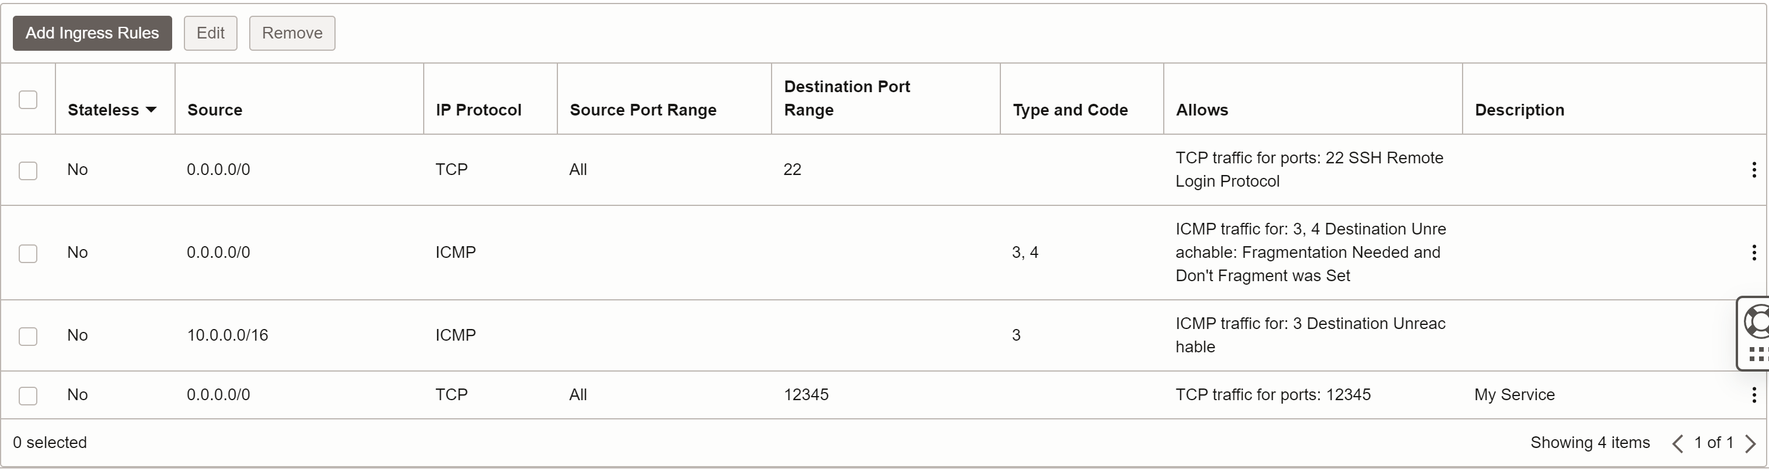1769x469 pixels.
Task: Open actions menu for My Service rule
Action: [x=1753, y=395]
